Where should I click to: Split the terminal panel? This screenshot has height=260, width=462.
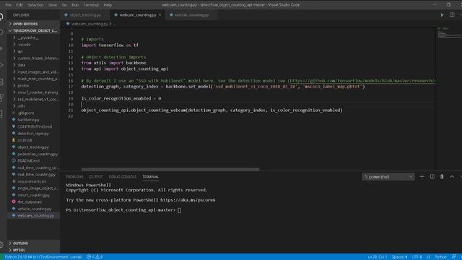[x=432, y=176]
